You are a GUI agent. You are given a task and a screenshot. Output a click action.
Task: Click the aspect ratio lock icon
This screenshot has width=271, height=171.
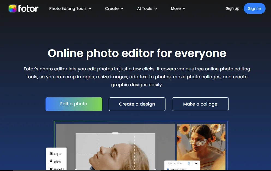(189, 163)
